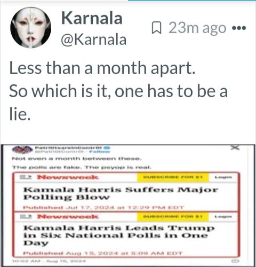Click the 23m ago timestamp

click(197, 28)
